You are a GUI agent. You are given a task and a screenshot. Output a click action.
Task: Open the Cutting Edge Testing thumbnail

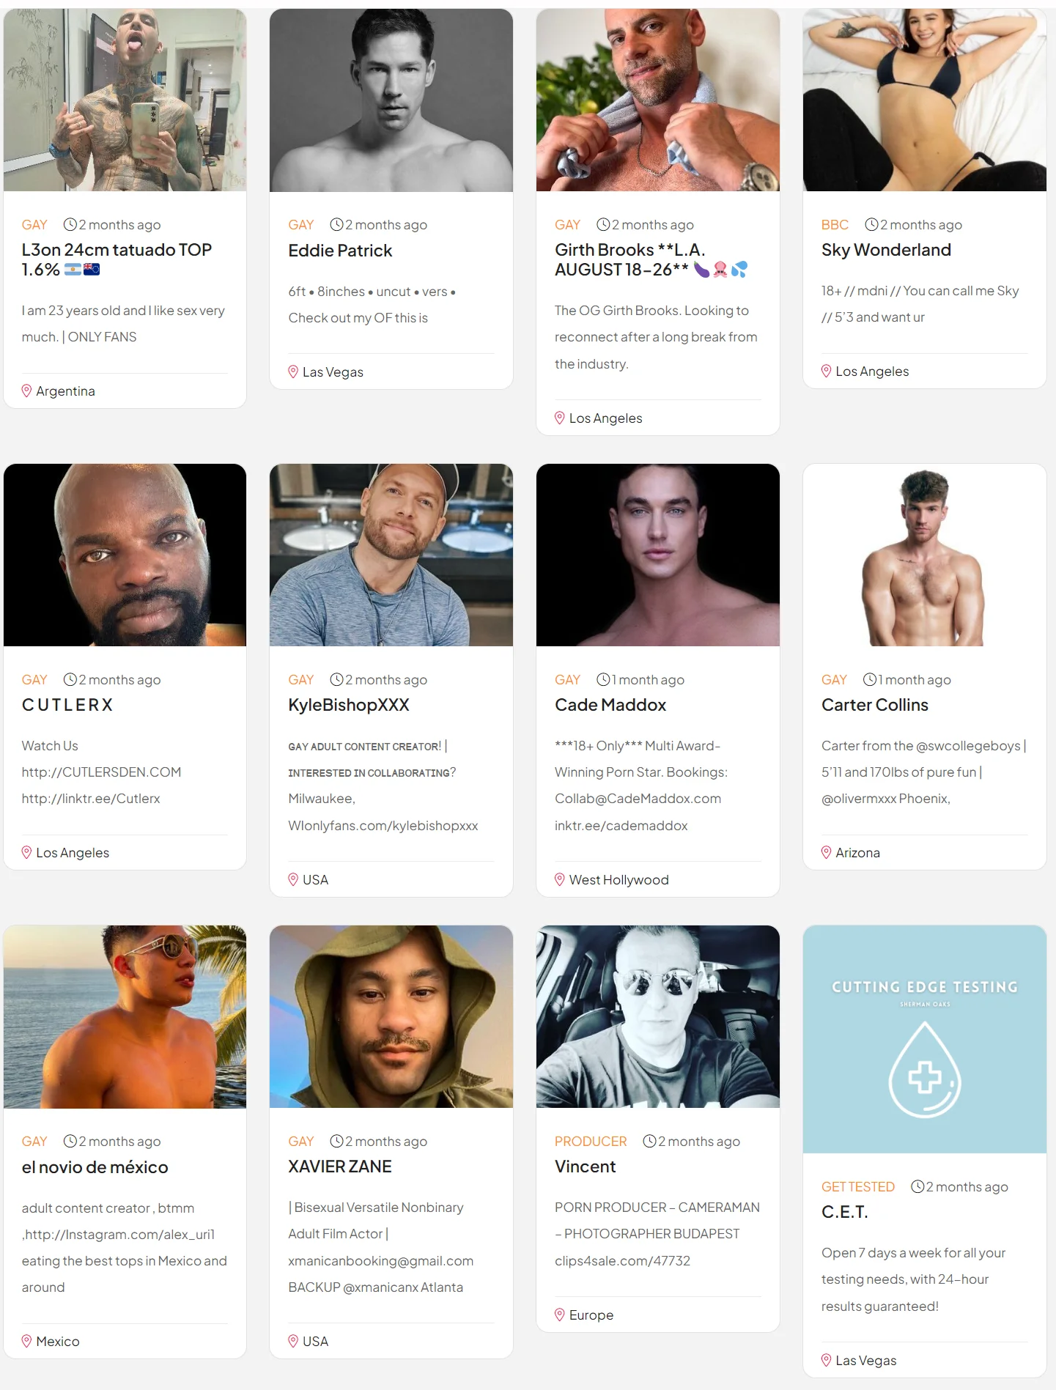click(x=925, y=1039)
